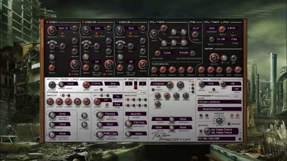Click Filter LFO mode Free button

[x=234, y=39]
